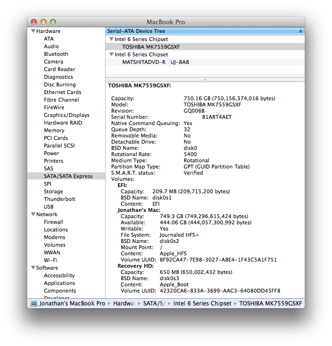332x346 pixels.
Task: Click the Recovery HD volume heading
Action: 135,266
